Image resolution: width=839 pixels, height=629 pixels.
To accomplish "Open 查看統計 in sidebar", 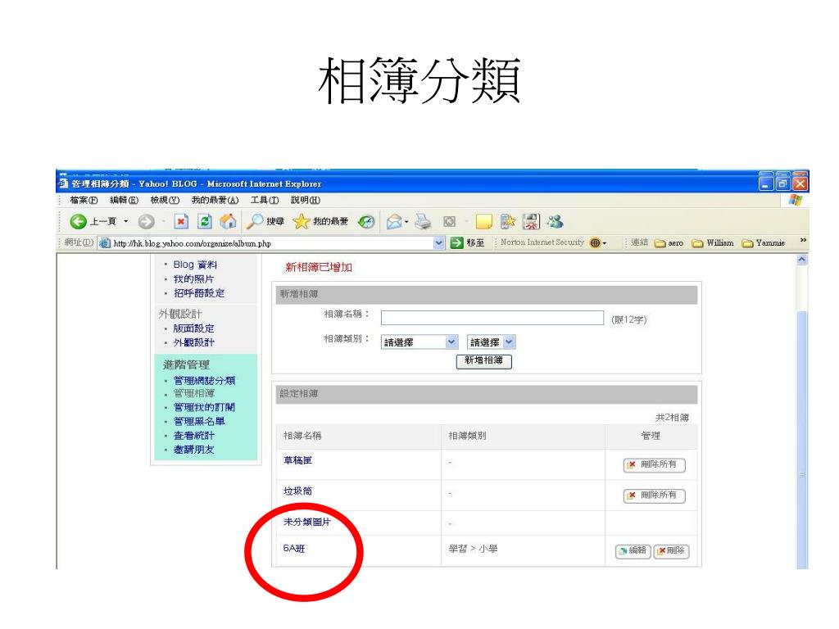I will 193,436.
